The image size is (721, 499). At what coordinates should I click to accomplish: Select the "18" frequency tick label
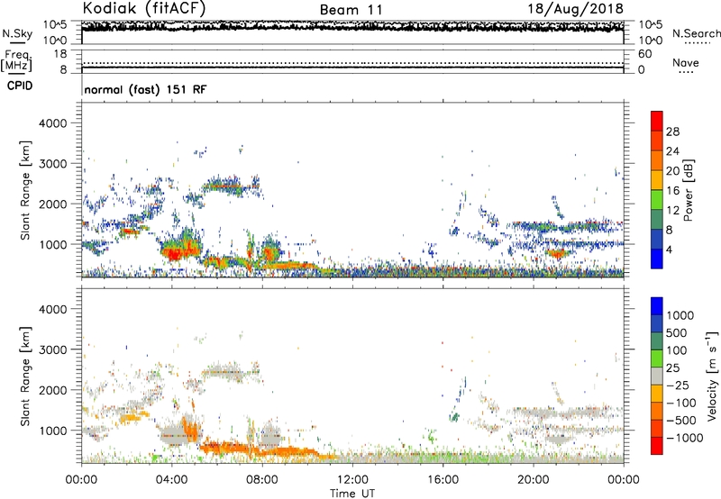[60, 54]
